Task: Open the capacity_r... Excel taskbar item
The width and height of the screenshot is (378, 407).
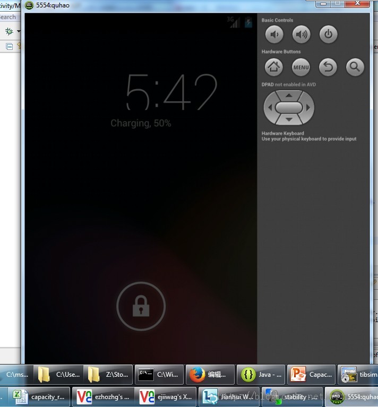Action: pos(40,396)
